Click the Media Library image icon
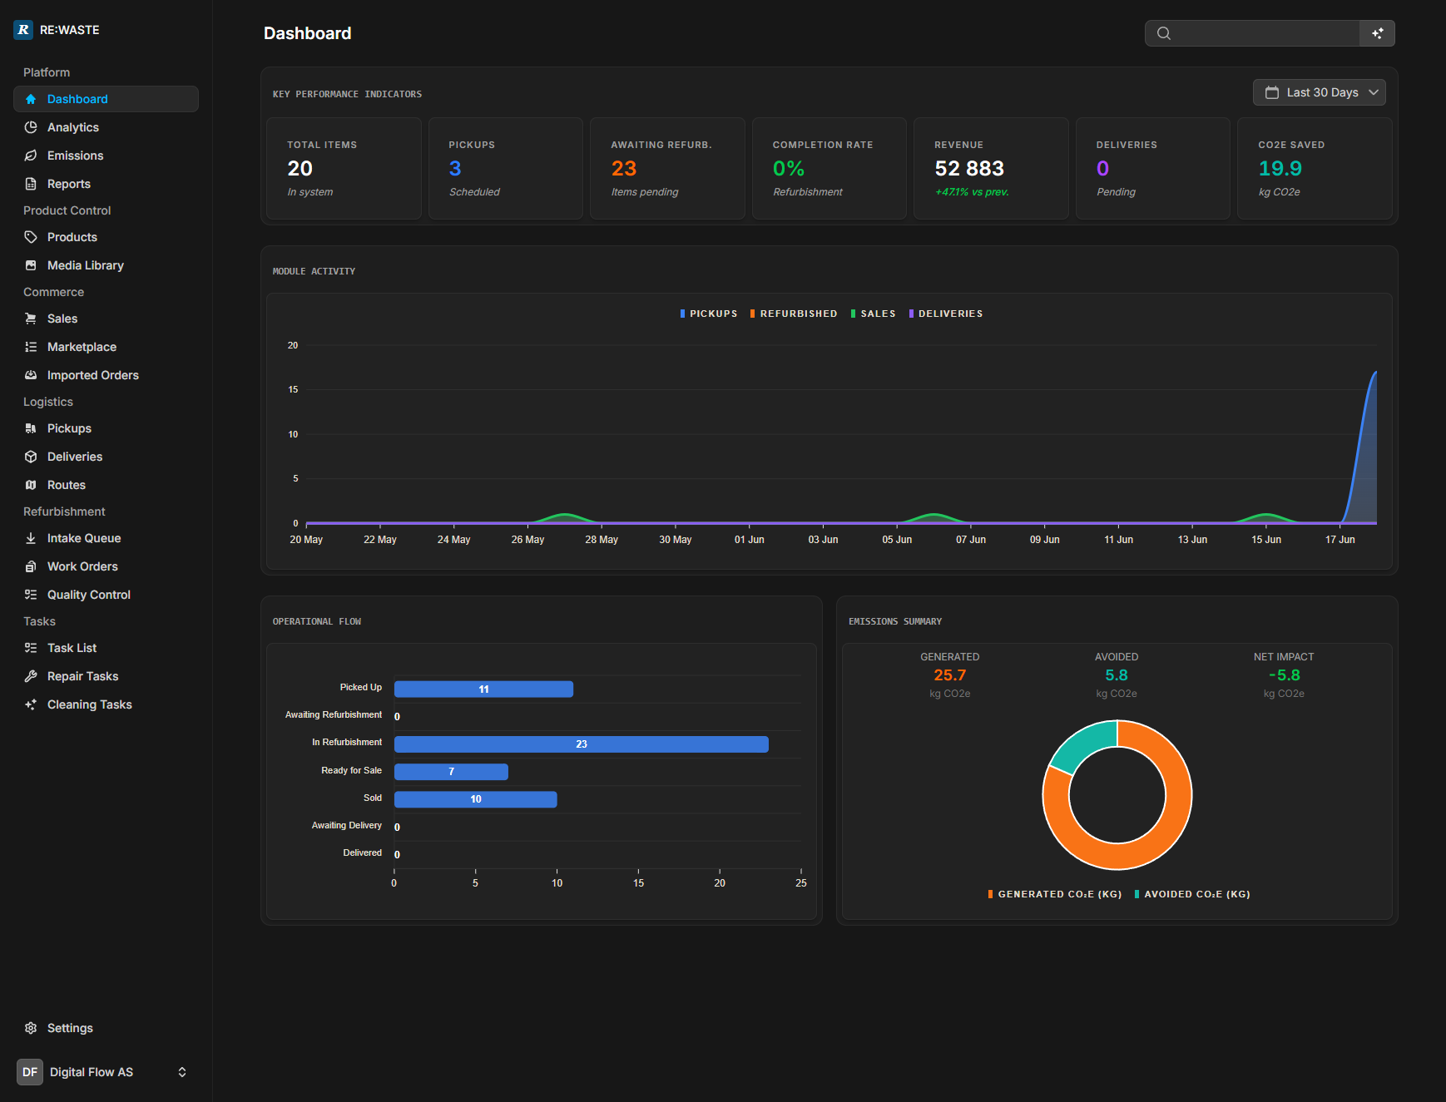The width and height of the screenshot is (1446, 1102). coord(31,265)
